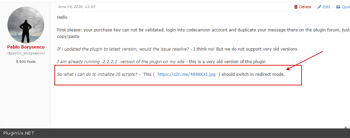Click the Hello greeting text
Screen dimensions: 350x138
point(62,17)
